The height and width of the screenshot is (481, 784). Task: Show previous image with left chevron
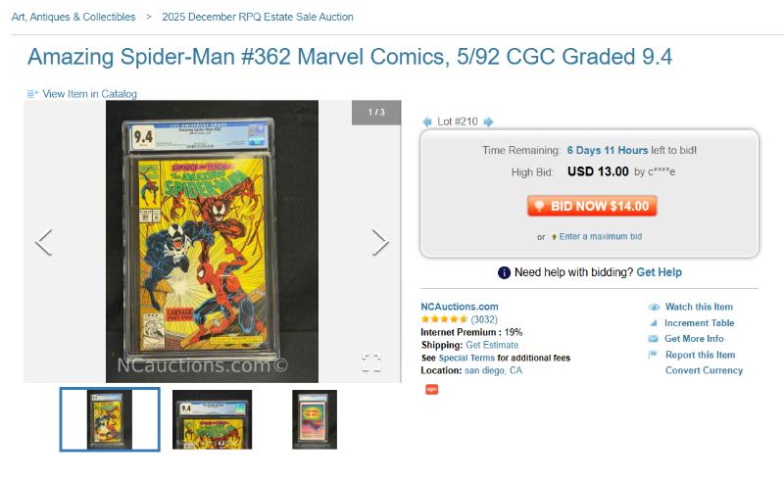(x=43, y=242)
